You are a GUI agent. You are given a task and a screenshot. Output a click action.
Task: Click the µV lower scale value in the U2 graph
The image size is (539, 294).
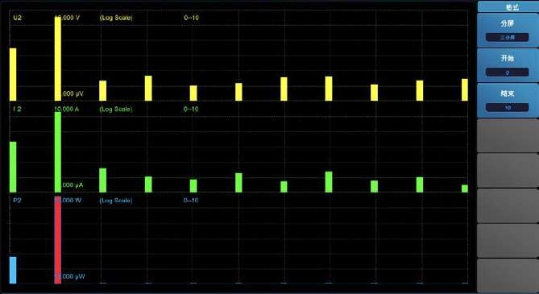click(x=73, y=93)
